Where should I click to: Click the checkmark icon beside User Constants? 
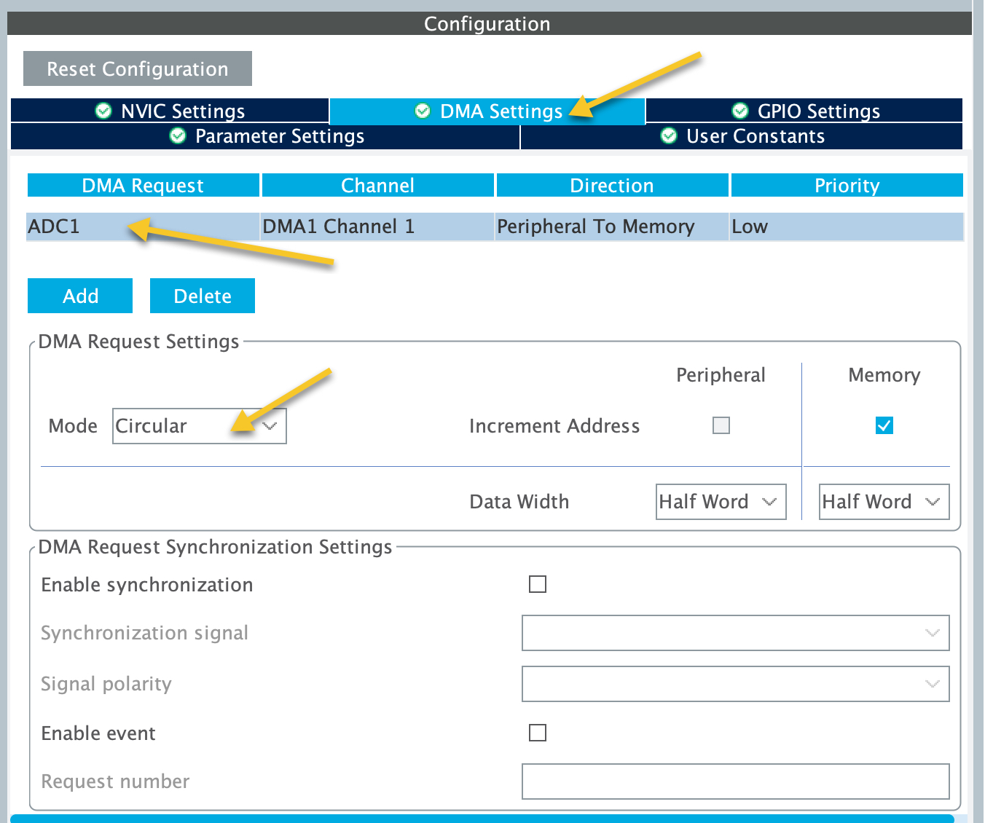[667, 136]
